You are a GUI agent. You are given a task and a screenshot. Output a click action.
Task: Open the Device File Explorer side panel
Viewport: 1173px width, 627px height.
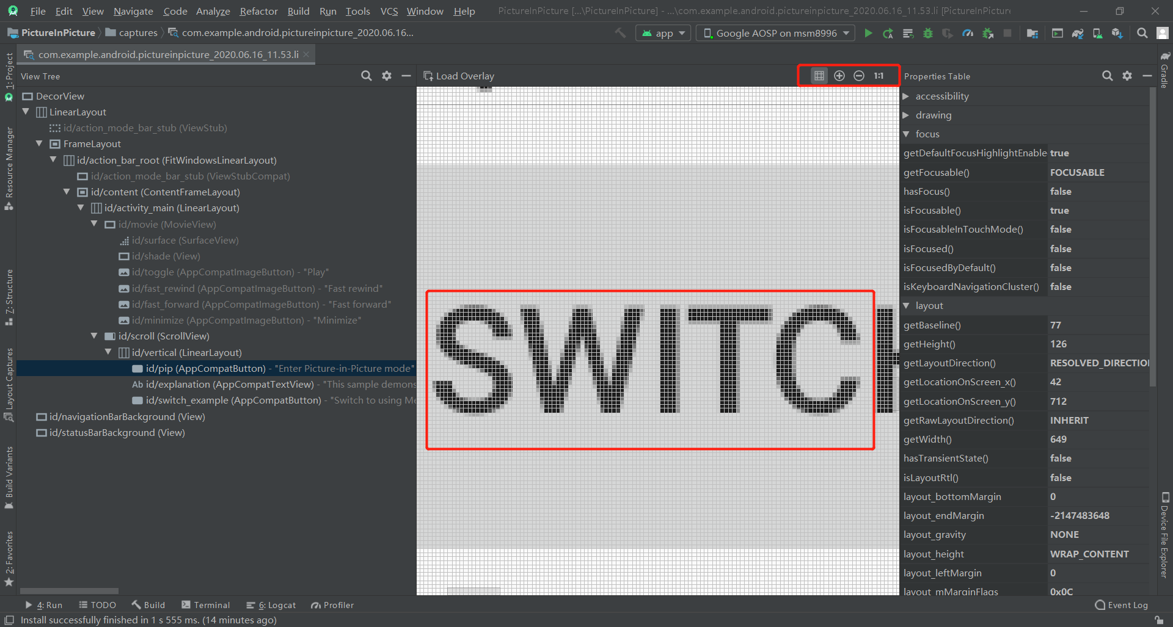pyautogui.click(x=1164, y=534)
